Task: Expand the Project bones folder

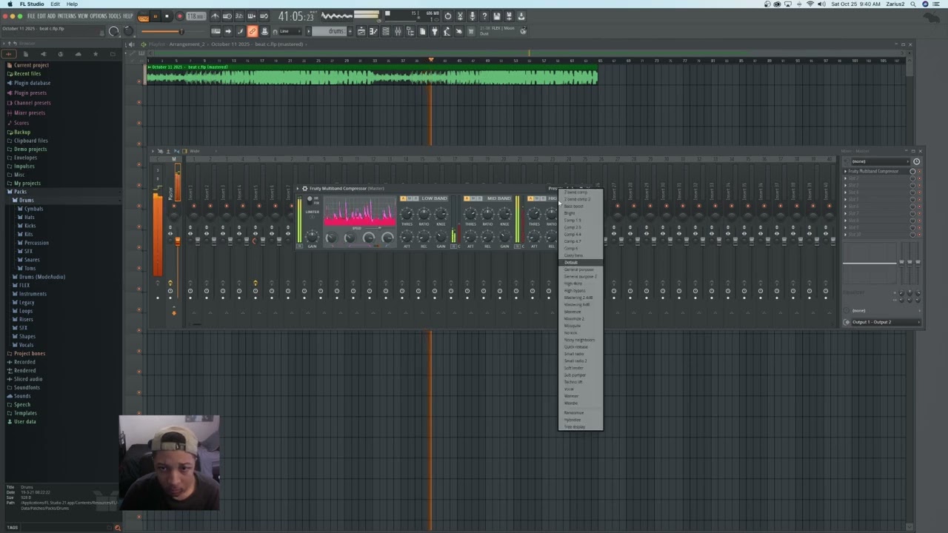Action: (x=29, y=353)
